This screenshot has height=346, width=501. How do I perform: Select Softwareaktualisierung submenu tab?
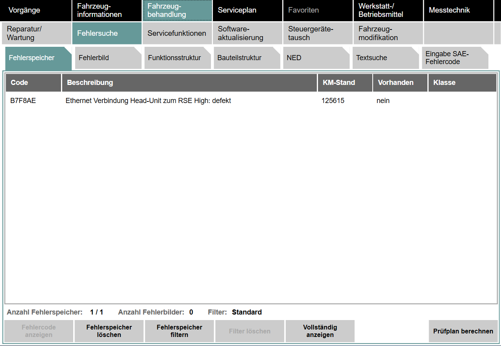pos(247,33)
